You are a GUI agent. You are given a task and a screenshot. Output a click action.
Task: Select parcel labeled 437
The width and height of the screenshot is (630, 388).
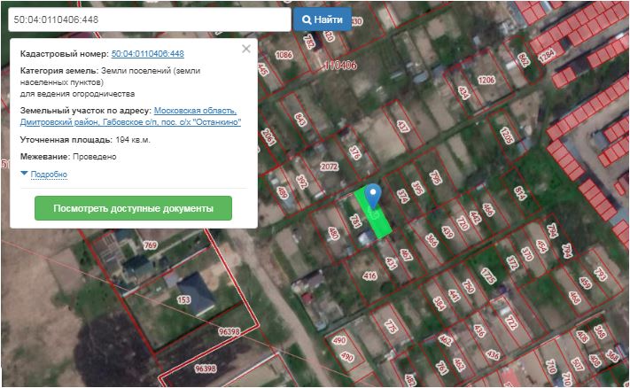click(x=403, y=126)
